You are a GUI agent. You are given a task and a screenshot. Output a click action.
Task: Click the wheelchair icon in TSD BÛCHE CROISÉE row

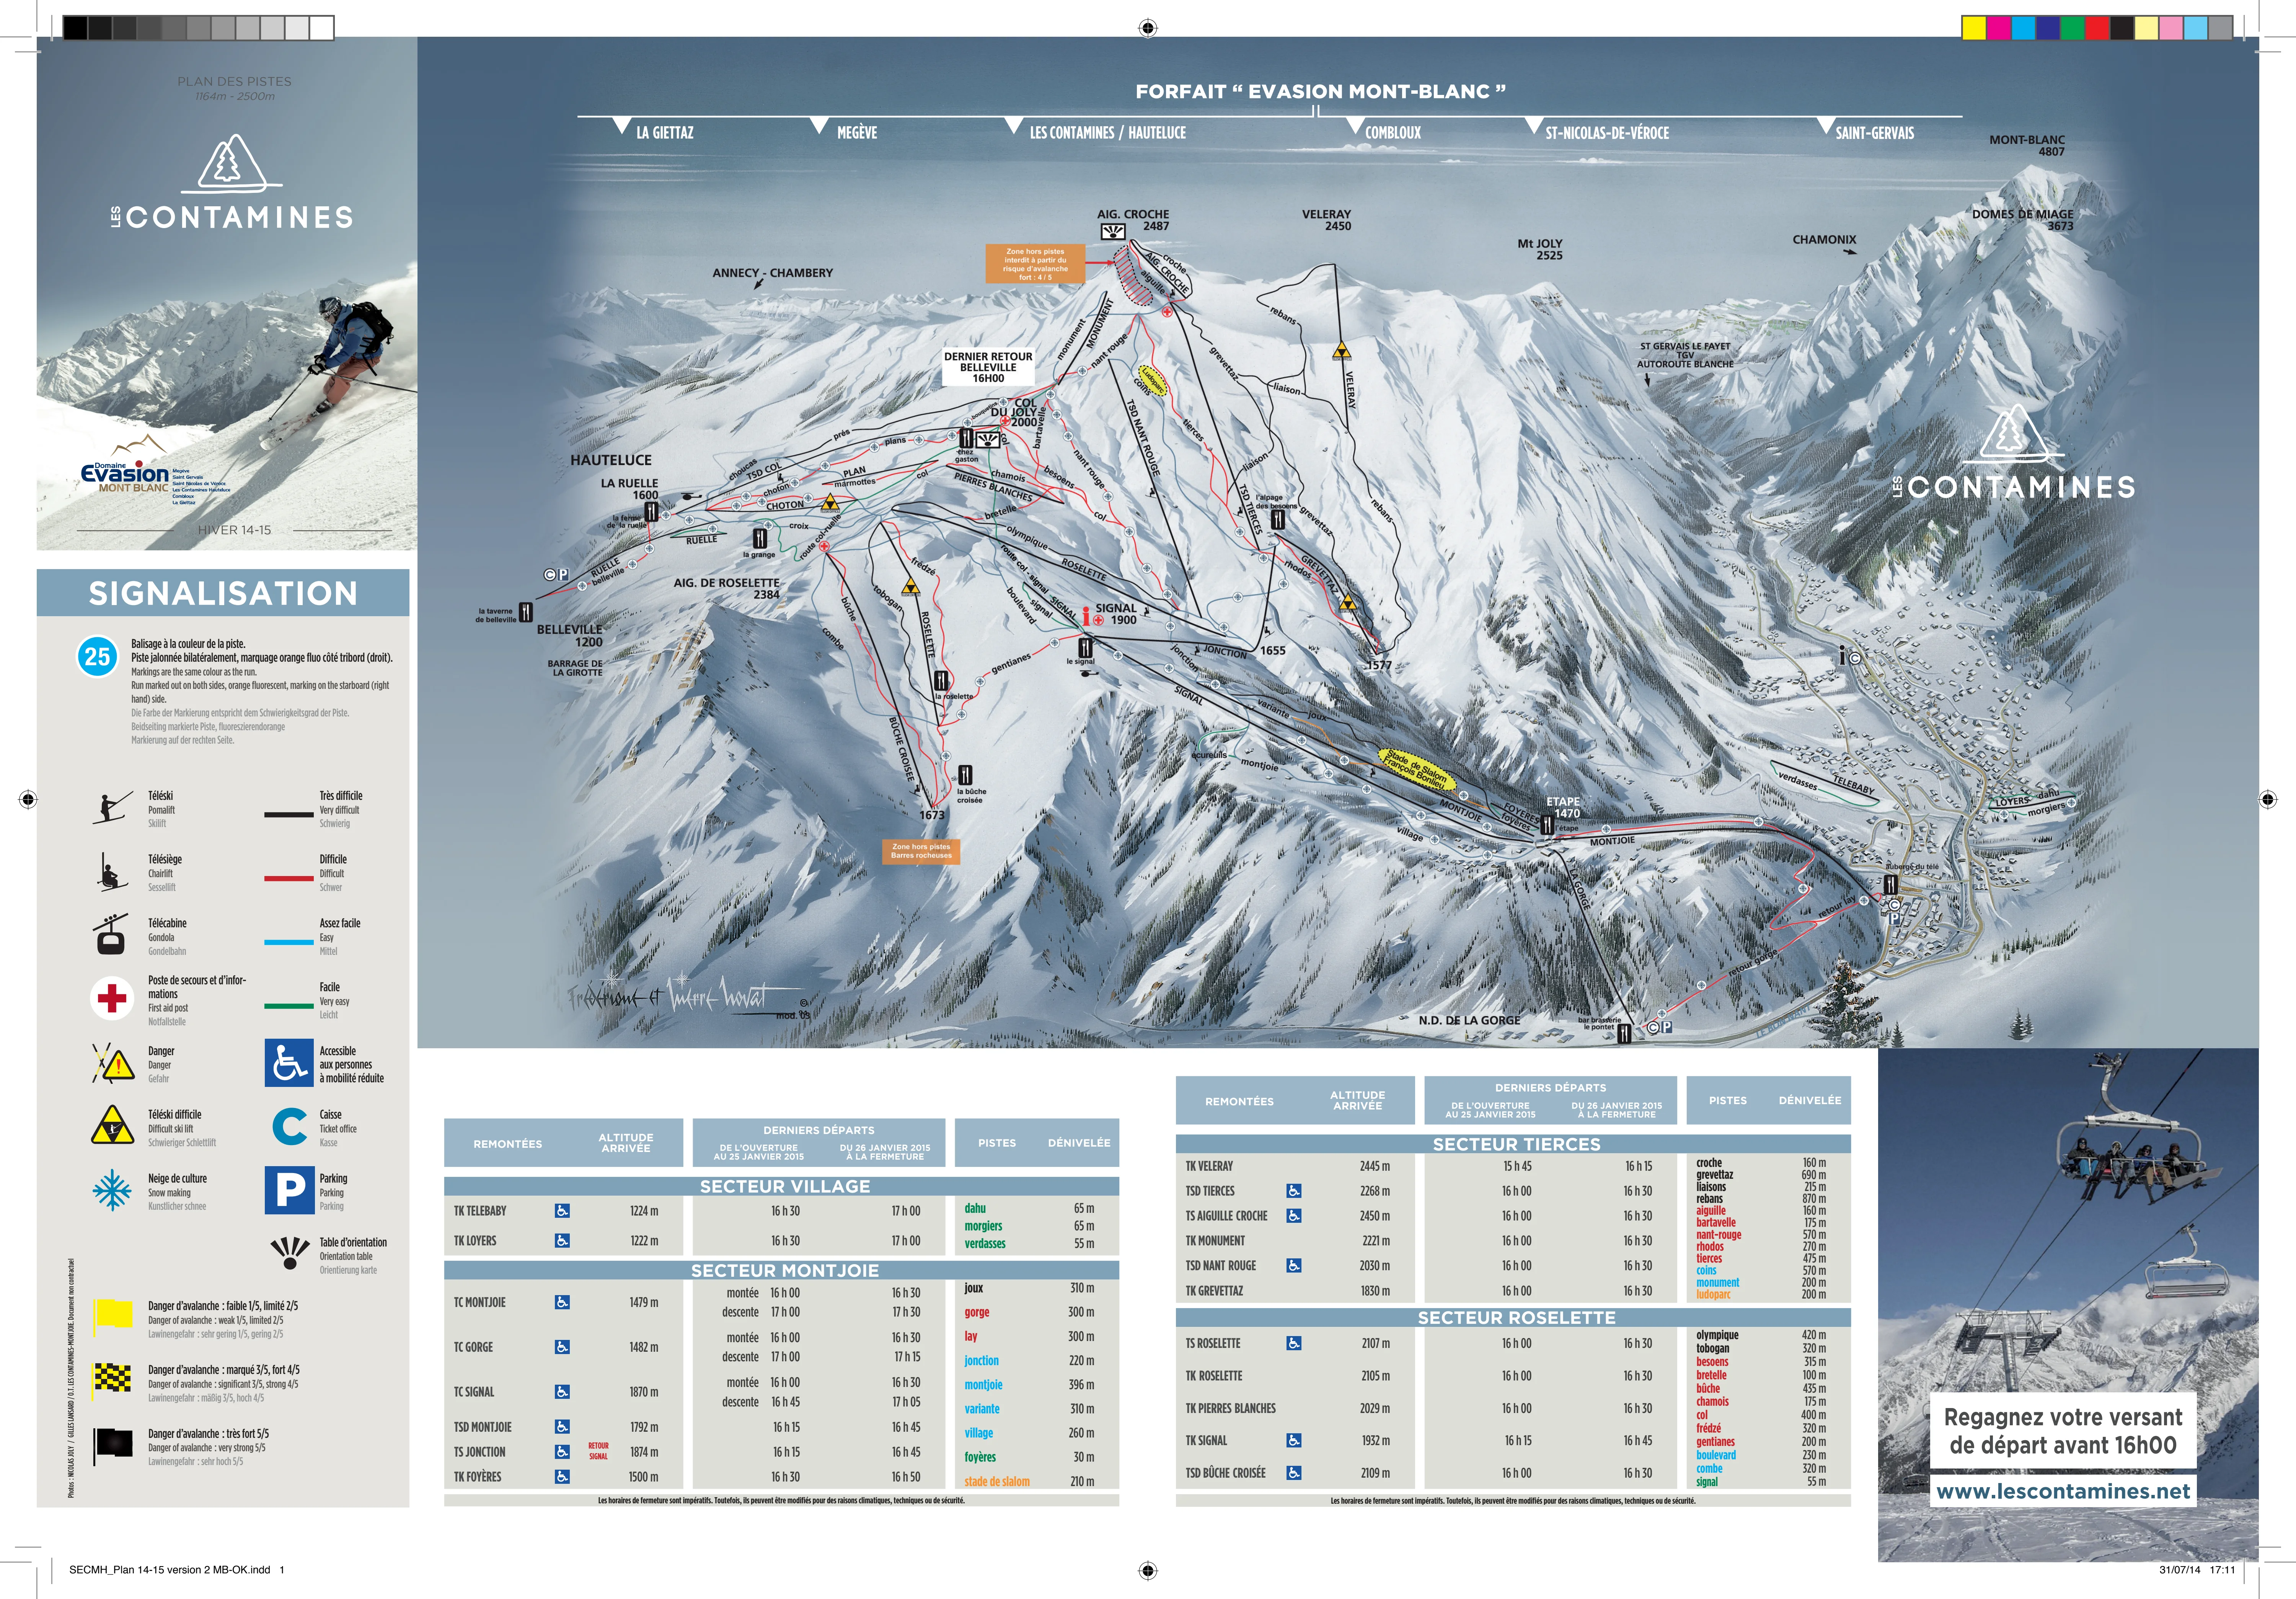click(x=1294, y=1473)
